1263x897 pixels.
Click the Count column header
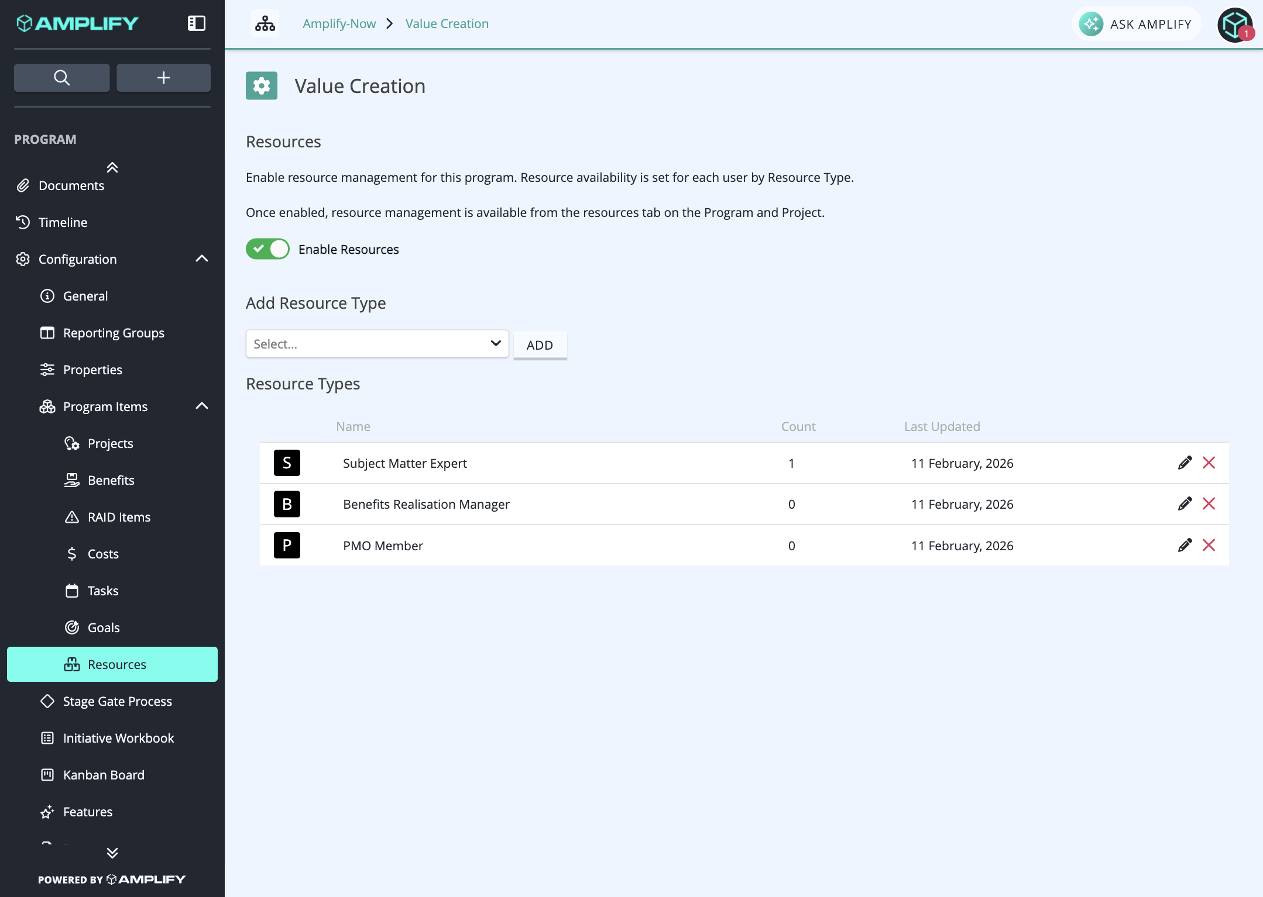(798, 426)
